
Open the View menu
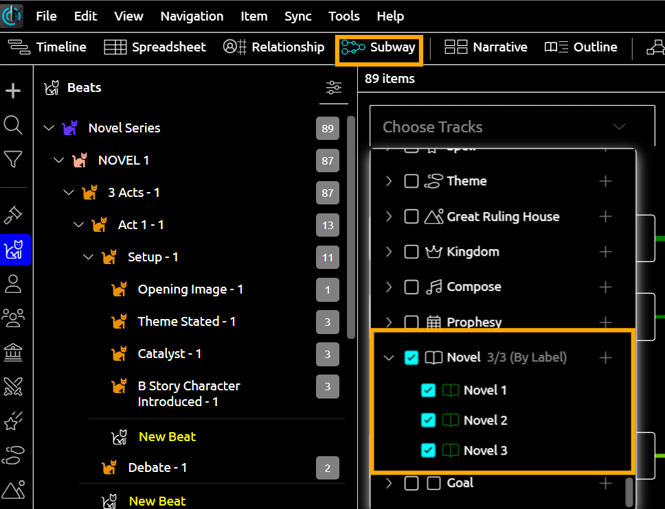pos(128,16)
